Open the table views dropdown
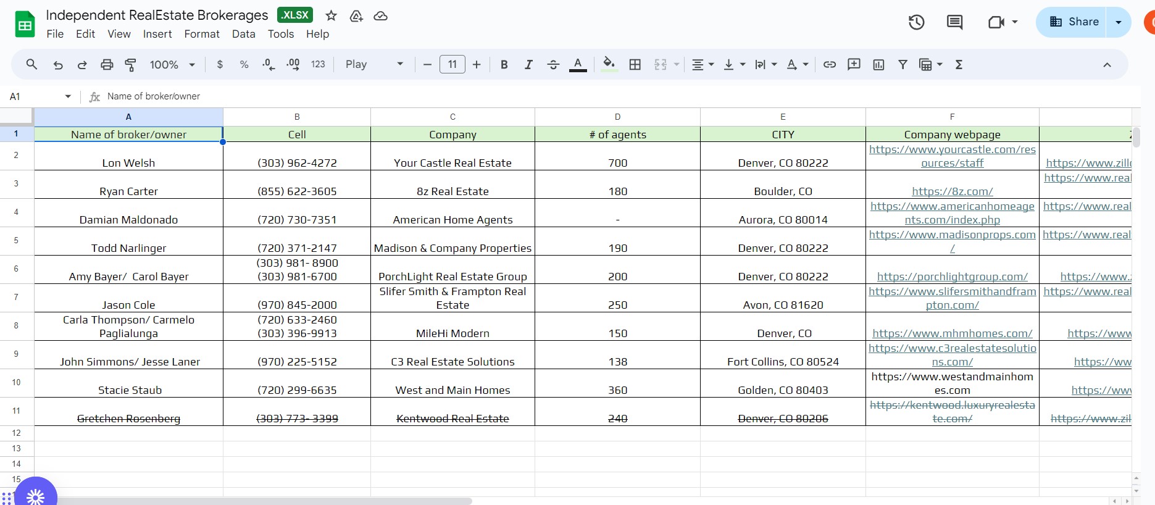The image size is (1155, 505). click(931, 64)
